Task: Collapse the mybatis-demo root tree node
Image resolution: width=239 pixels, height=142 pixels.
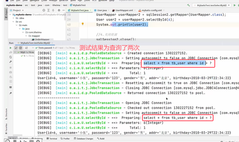Action: tap(10, 14)
